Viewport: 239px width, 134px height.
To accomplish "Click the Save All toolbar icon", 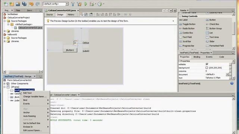I will 24,4.
